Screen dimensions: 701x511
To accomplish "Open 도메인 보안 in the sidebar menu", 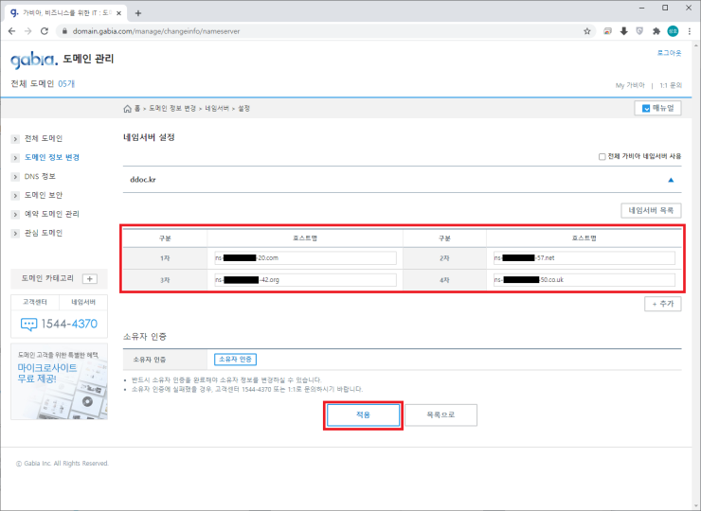I will [43, 195].
